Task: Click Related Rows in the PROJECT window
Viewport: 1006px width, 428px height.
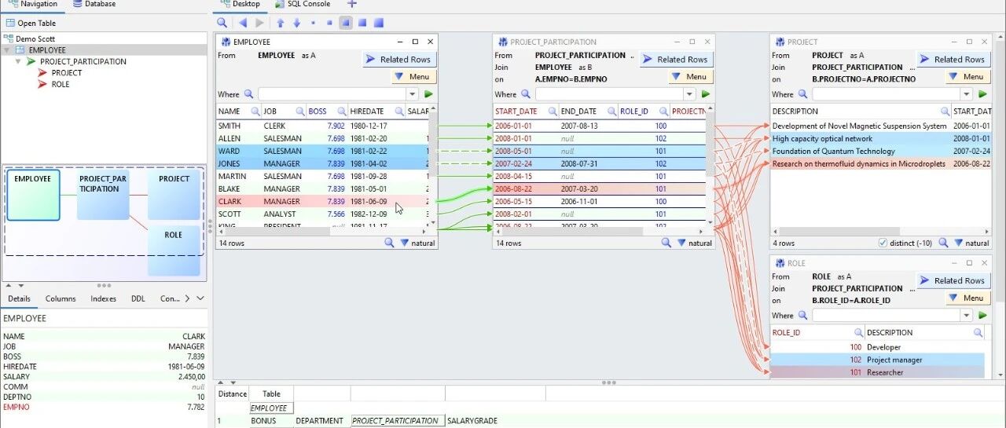Action: pos(953,59)
